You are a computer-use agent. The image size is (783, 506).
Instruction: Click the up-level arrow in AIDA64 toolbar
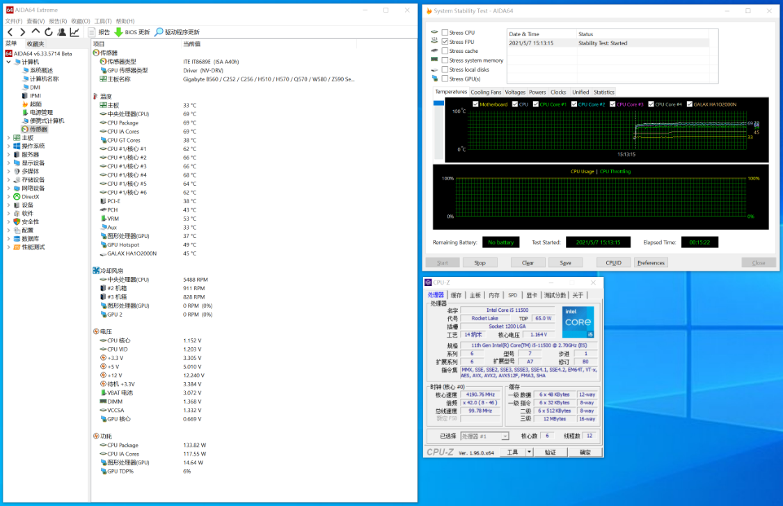pyautogui.click(x=35, y=32)
